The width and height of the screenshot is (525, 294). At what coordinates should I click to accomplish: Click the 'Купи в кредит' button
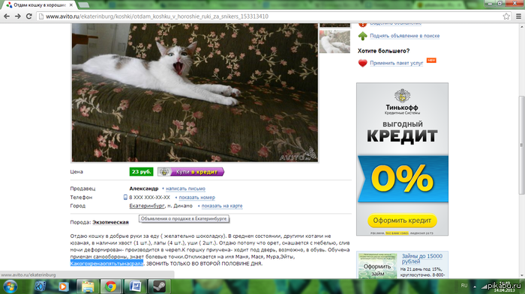(x=190, y=172)
